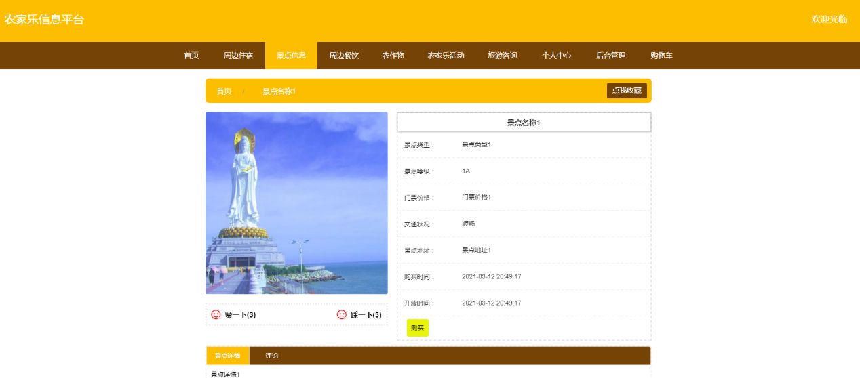Click the yellow 购买 button
Viewport: 860px width, 378px height.
(x=418, y=328)
